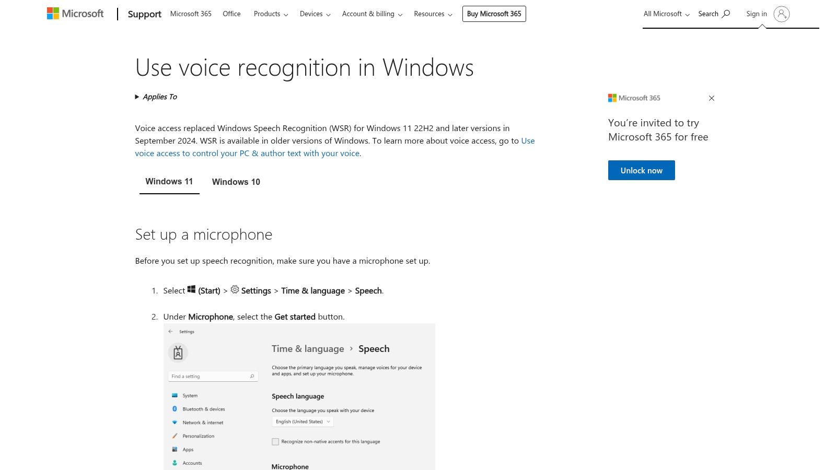Open Microsoft 365 nav link
This screenshot has width=836, height=470.
[x=191, y=14]
